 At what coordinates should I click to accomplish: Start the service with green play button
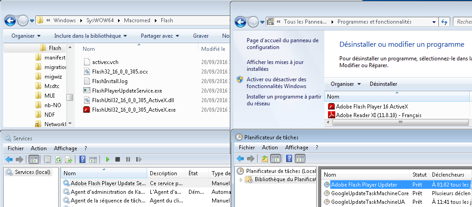pos(108,159)
